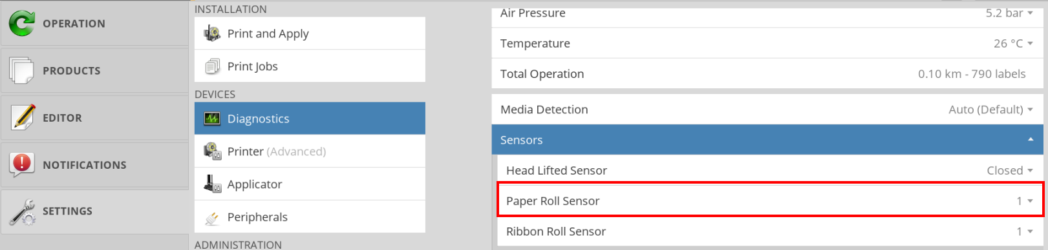This screenshot has height=250, width=1048.
Task: Collapse the Sensors section header
Action: coord(767,140)
